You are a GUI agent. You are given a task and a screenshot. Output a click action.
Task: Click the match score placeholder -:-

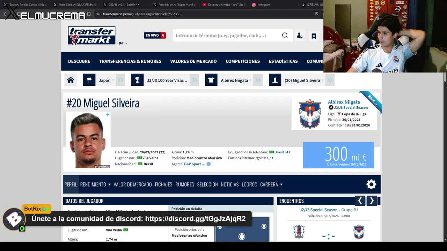pos(329,237)
